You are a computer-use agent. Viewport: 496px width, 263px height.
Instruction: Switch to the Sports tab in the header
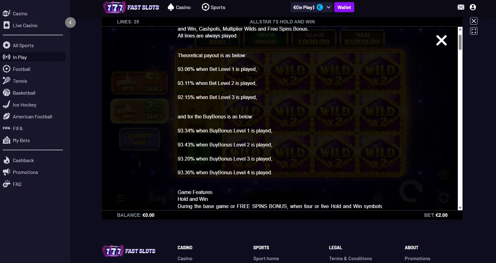(x=213, y=7)
